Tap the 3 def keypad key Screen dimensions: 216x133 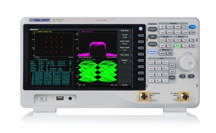(x=165, y=62)
